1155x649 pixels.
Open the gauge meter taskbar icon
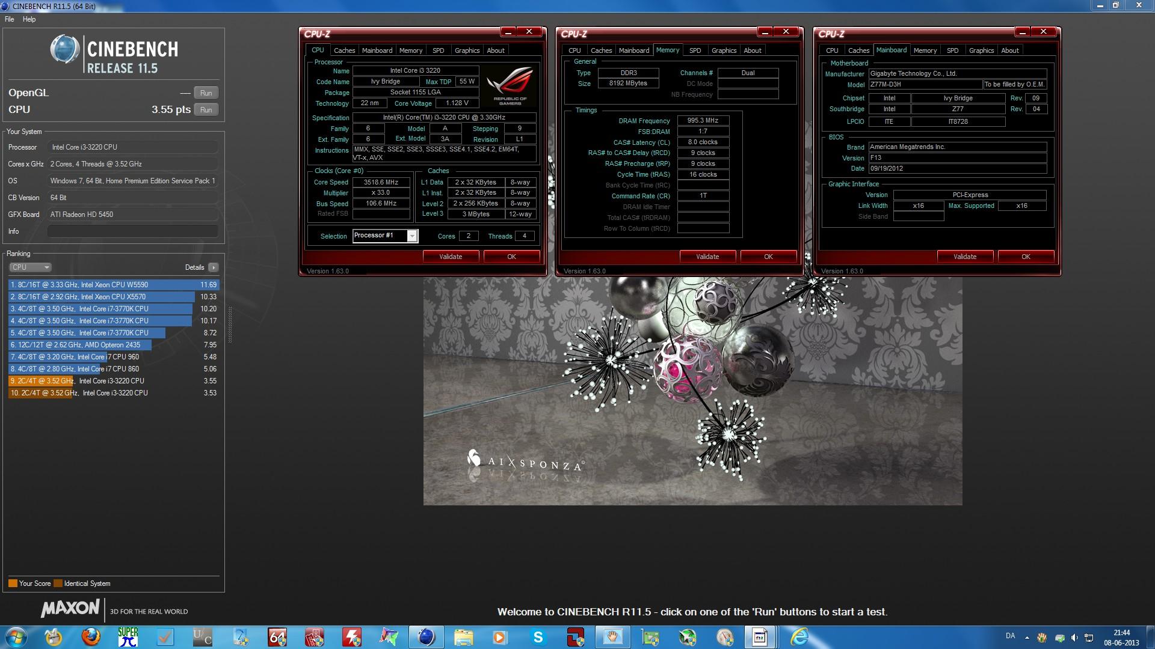[x=724, y=637]
